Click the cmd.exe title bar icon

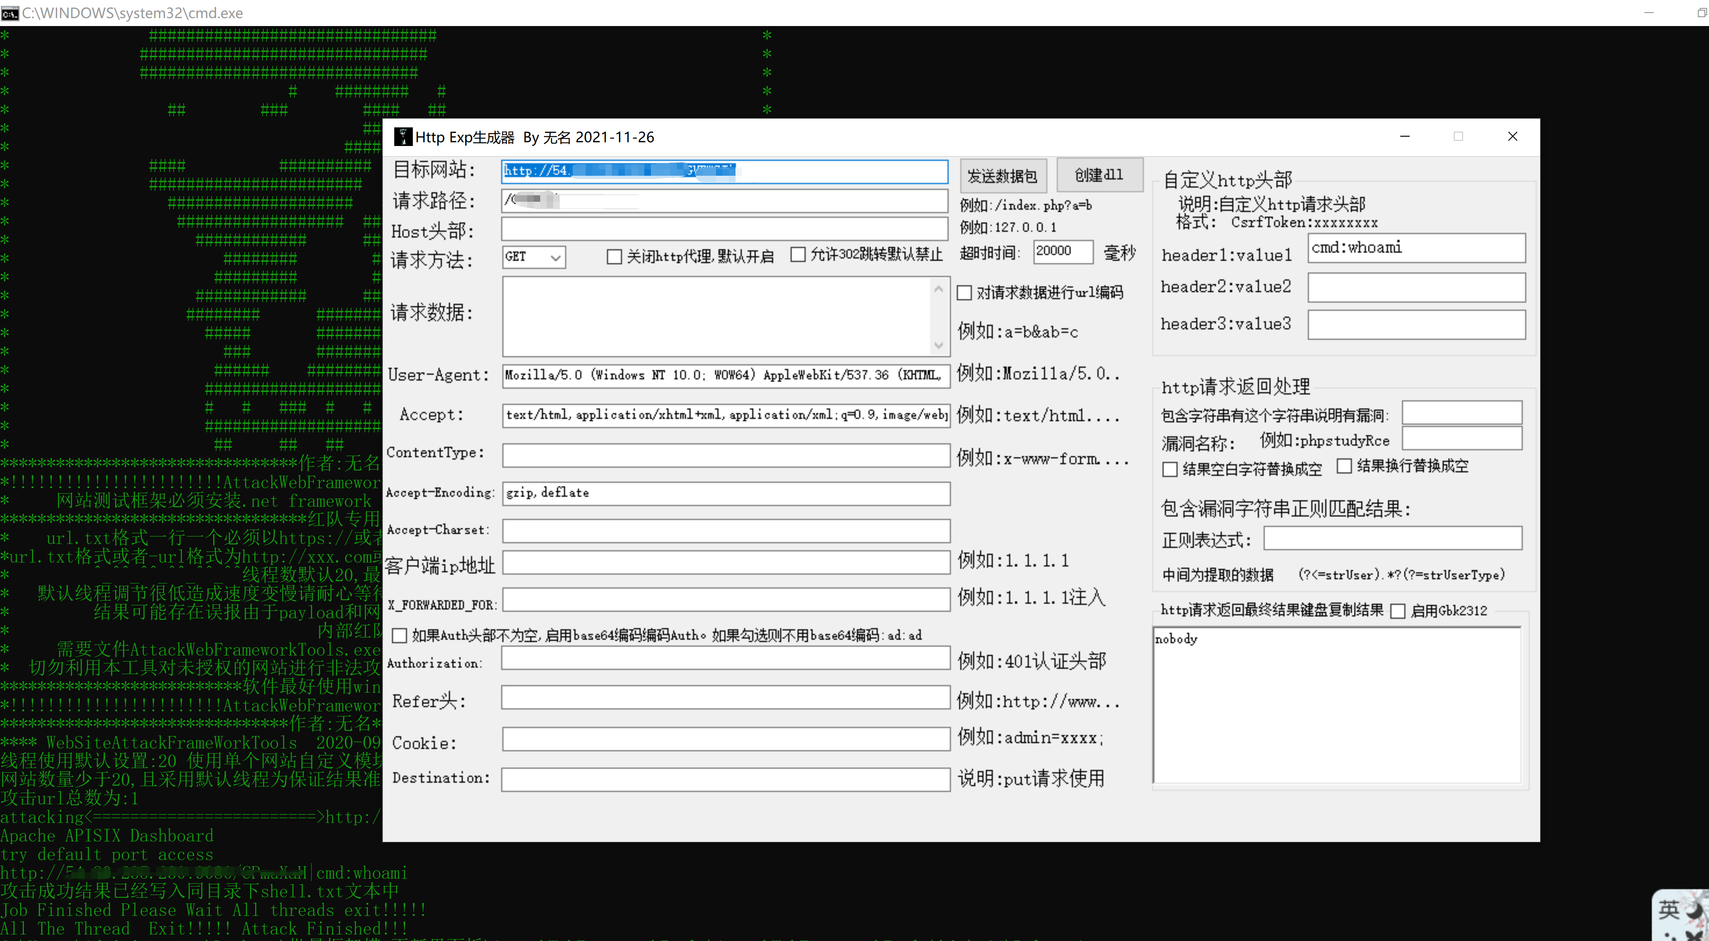10,13
